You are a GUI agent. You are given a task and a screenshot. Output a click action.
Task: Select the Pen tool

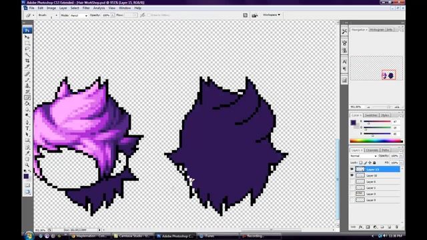tap(27, 123)
